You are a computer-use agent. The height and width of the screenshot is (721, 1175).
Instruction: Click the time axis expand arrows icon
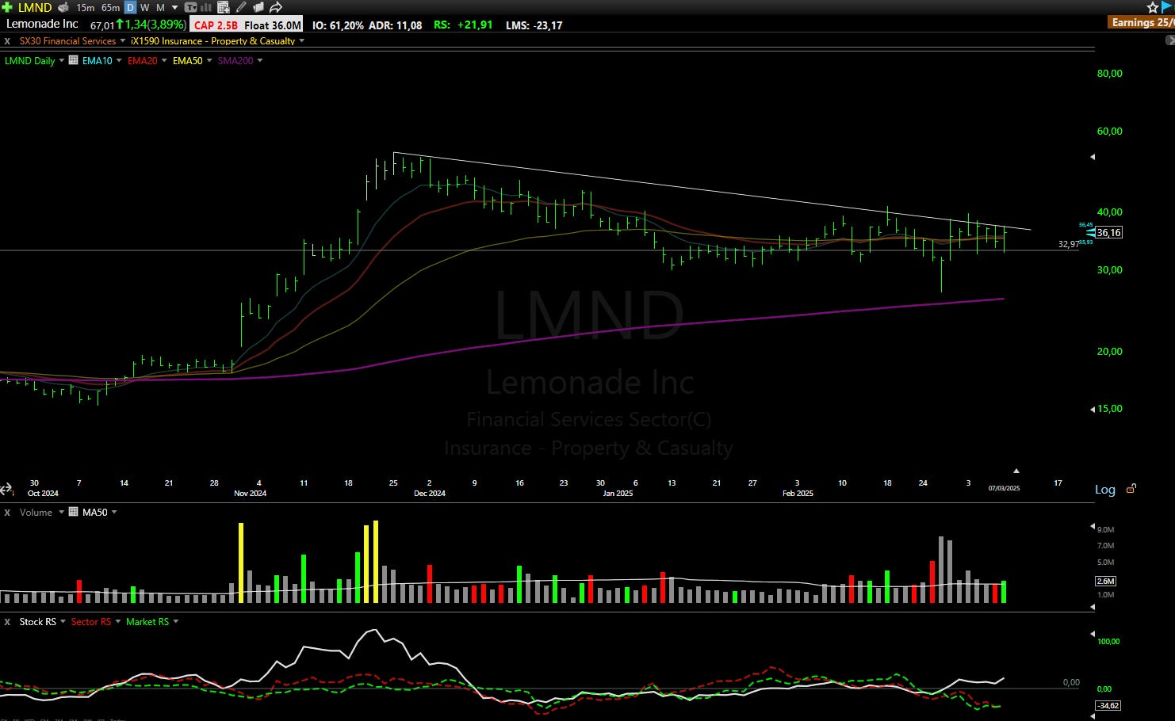point(6,490)
